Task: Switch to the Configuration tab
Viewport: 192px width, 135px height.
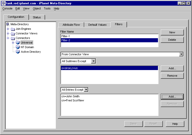Action: pyautogui.click(x=16, y=17)
